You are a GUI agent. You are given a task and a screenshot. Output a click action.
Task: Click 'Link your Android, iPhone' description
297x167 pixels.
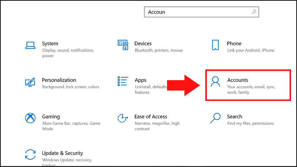pos(251,50)
